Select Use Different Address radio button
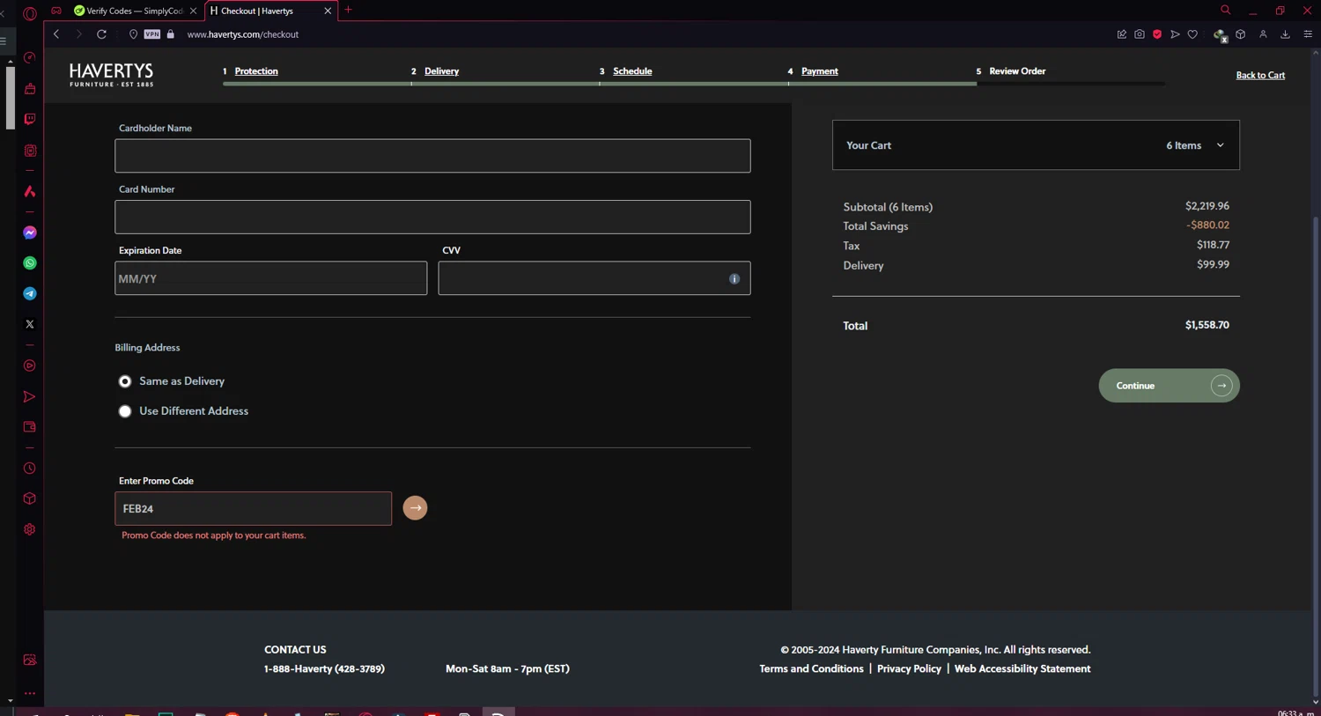 point(125,411)
